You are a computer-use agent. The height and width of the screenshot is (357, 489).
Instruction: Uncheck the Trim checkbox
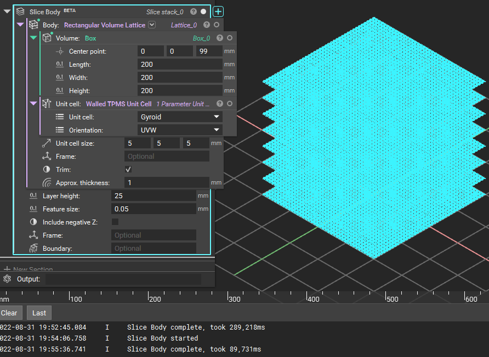pos(128,170)
